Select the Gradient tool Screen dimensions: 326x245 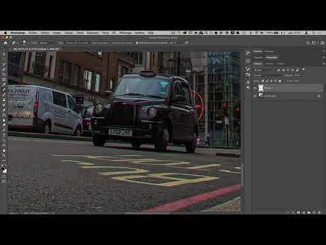tap(4, 115)
